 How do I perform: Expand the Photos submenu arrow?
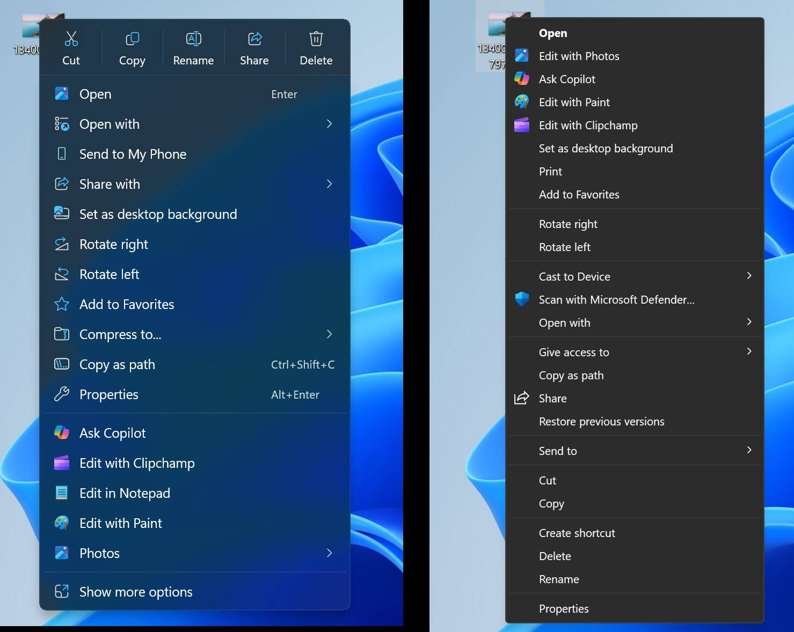(x=329, y=553)
